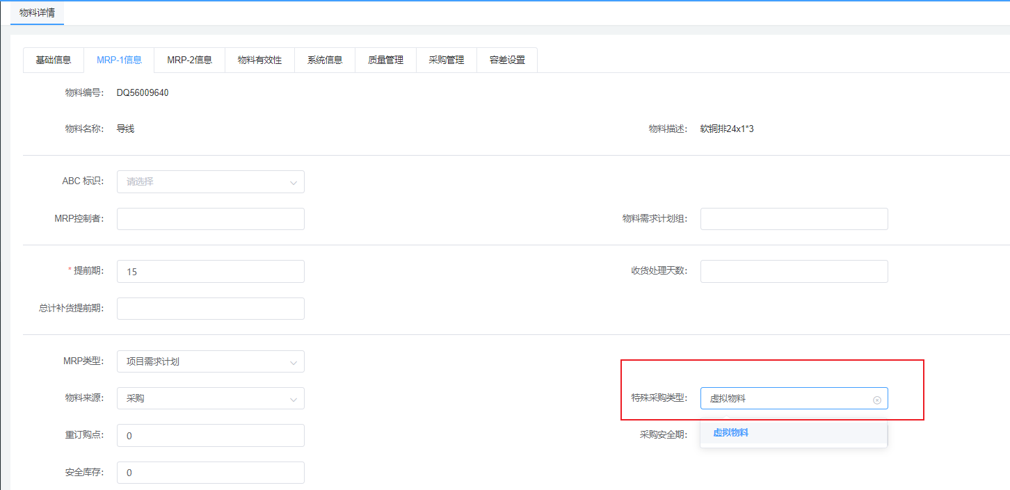
Task: Select the 物料详情 page tab
Action: (x=37, y=13)
